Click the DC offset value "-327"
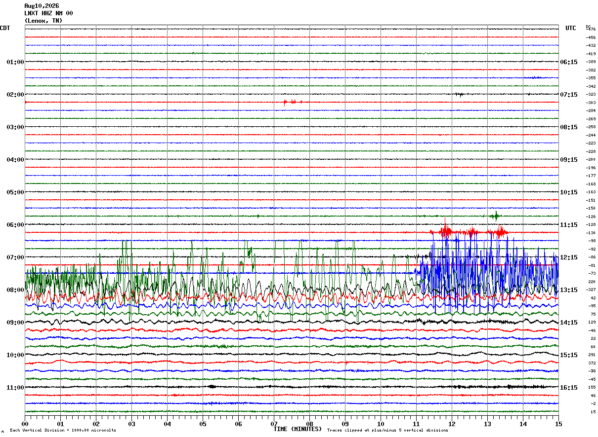This screenshot has width=598, height=437. (x=591, y=290)
